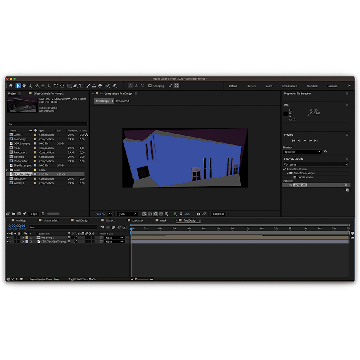Screen dimensions: 360x360
Task: Click the Home icon in toolbar
Action: coord(11,86)
